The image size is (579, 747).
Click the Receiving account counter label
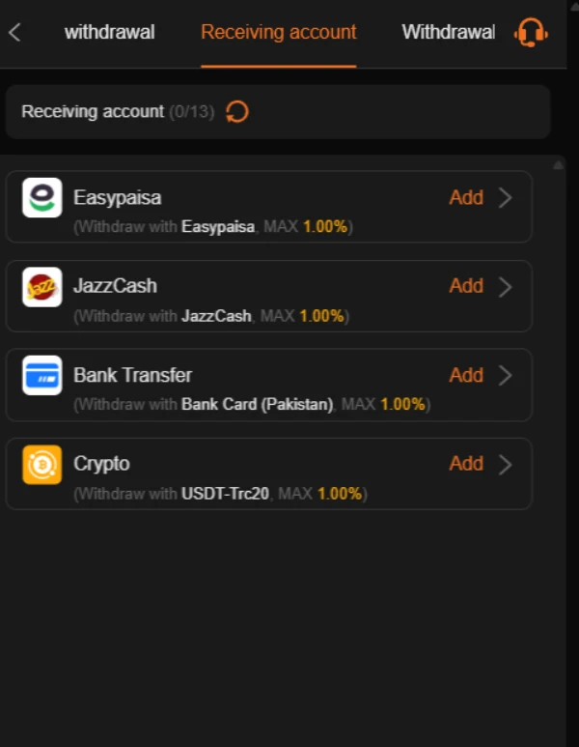pyautogui.click(x=118, y=111)
